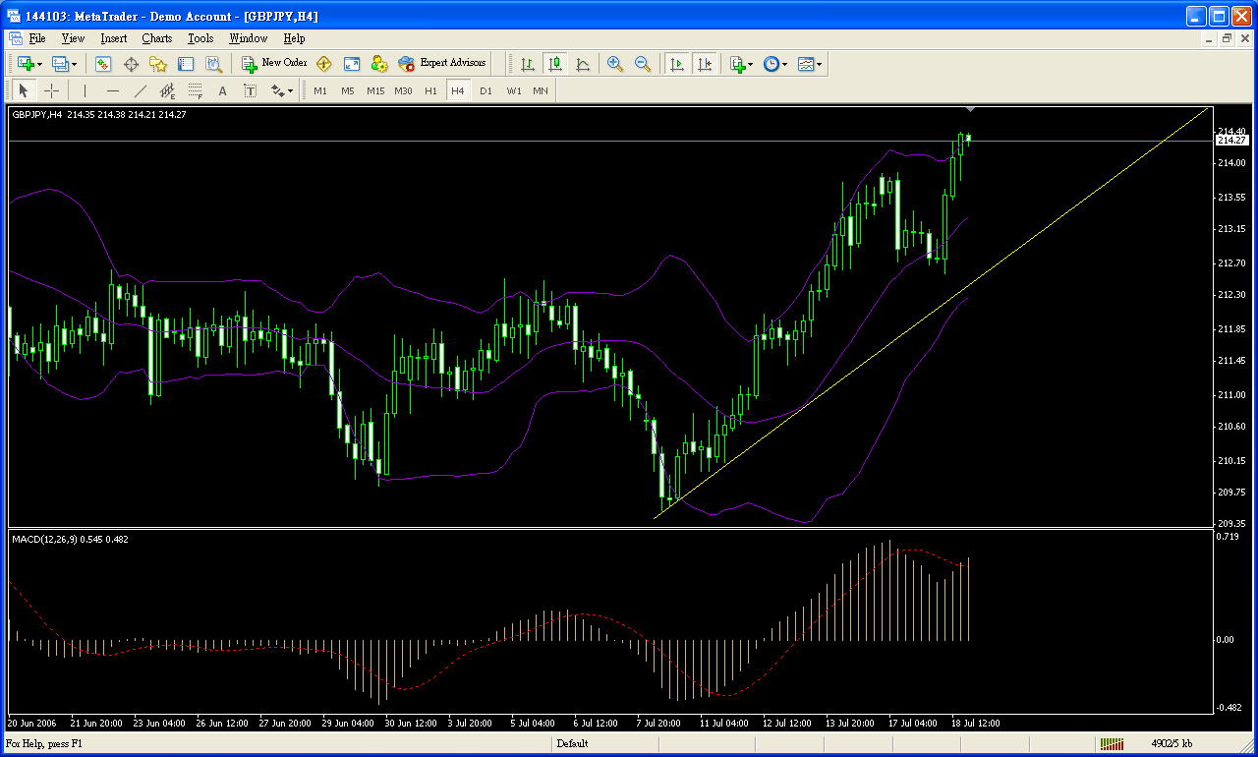The image size is (1258, 757).
Task: Expand the New Chart dropdown arrow
Action: (x=40, y=64)
